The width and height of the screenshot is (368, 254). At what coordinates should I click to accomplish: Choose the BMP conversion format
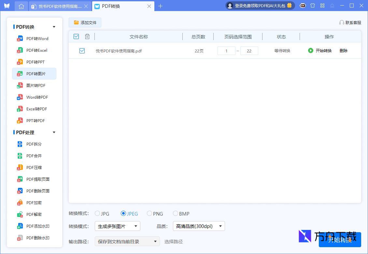[175, 213]
